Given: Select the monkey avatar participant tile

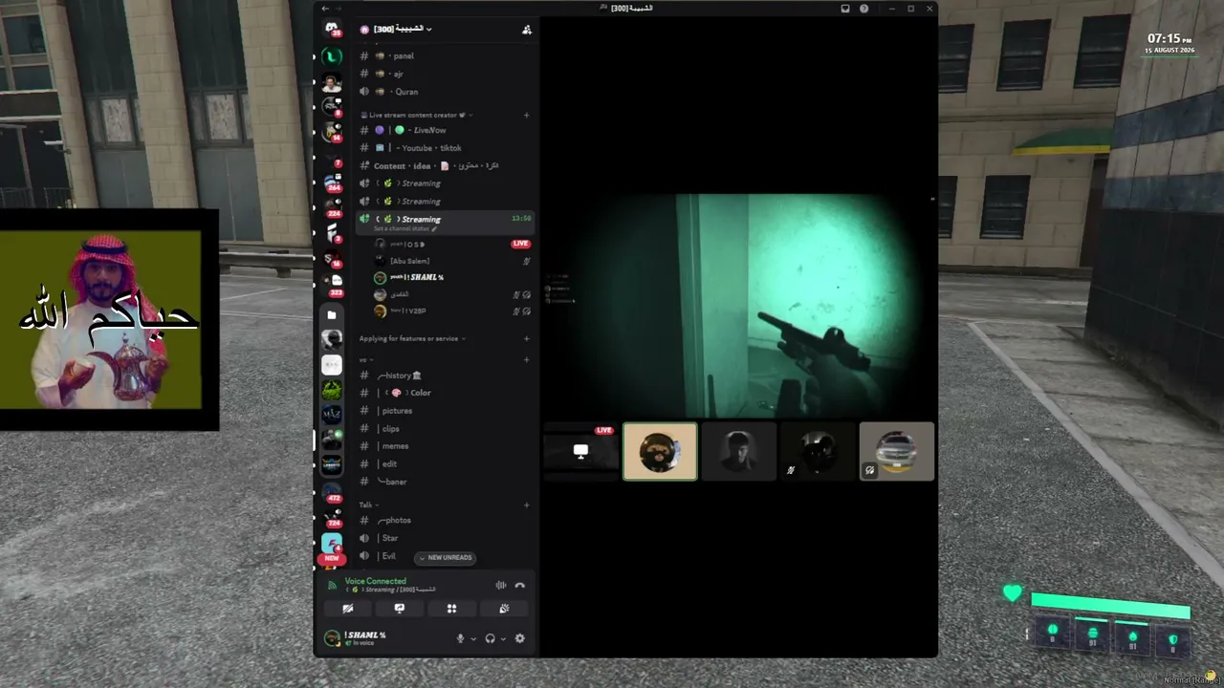Looking at the screenshot, I should 660,452.
